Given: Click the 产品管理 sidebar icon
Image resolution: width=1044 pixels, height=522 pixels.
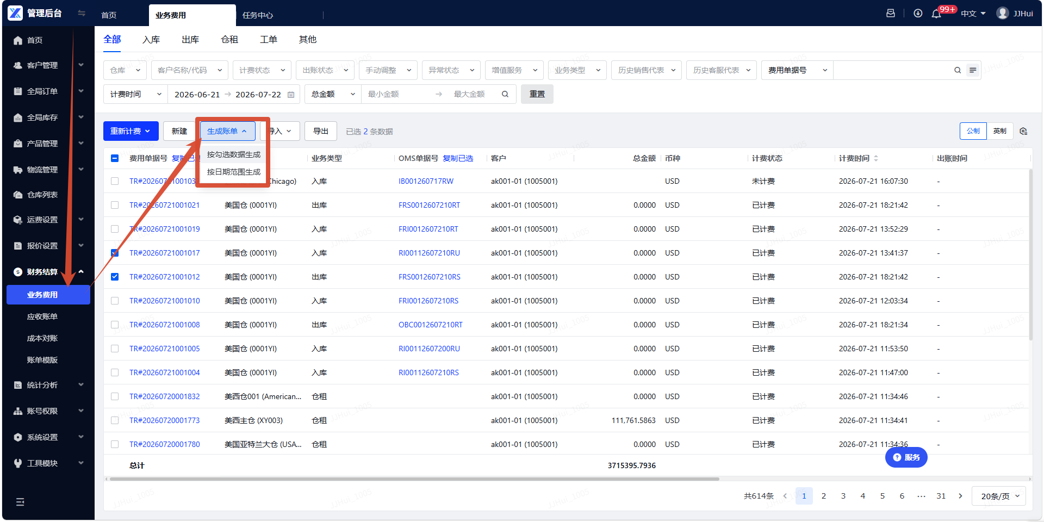Looking at the screenshot, I should [x=18, y=144].
